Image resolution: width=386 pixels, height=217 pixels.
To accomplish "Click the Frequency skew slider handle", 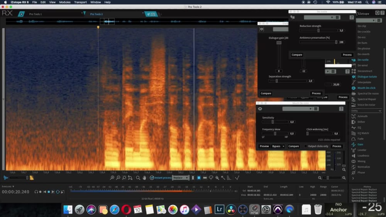I will pyautogui.click(x=275, y=133).
